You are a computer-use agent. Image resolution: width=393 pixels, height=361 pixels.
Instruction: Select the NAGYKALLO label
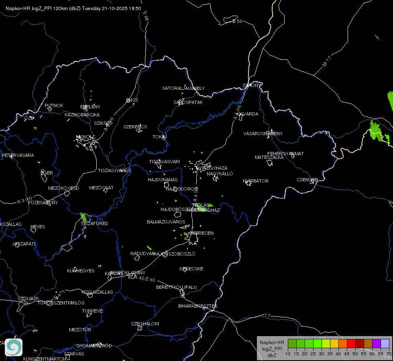coord(220,174)
